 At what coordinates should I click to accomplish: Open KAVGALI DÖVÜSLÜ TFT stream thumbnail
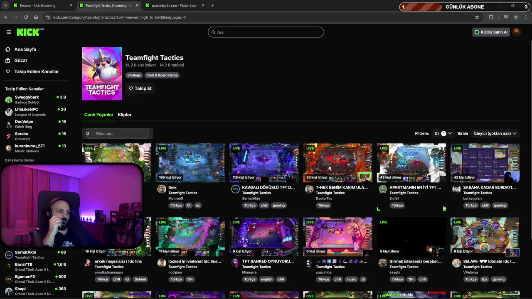pyautogui.click(x=264, y=163)
